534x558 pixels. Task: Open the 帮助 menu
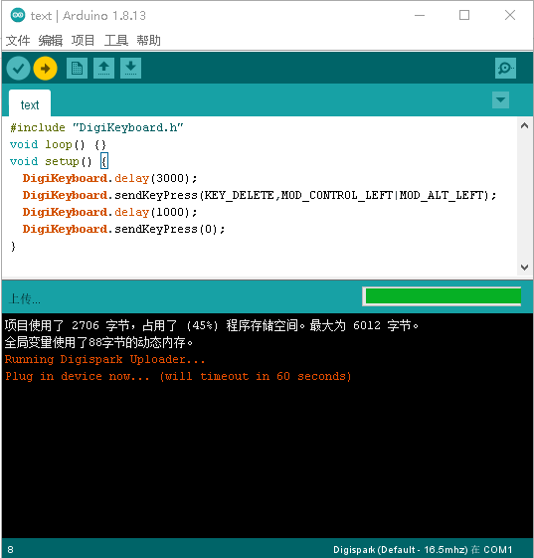click(x=149, y=40)
